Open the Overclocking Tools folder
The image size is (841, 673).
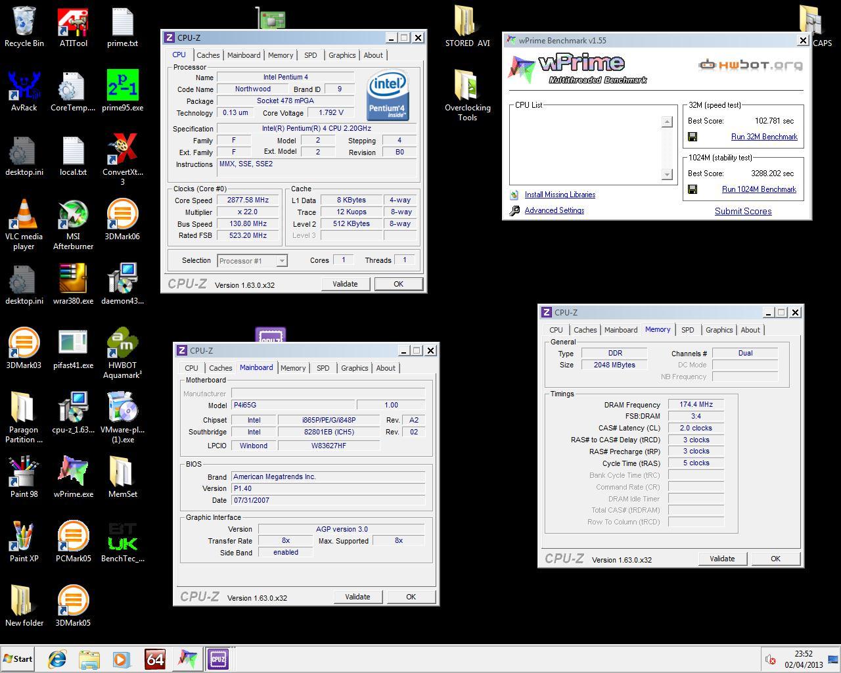[x=467, y=96]
